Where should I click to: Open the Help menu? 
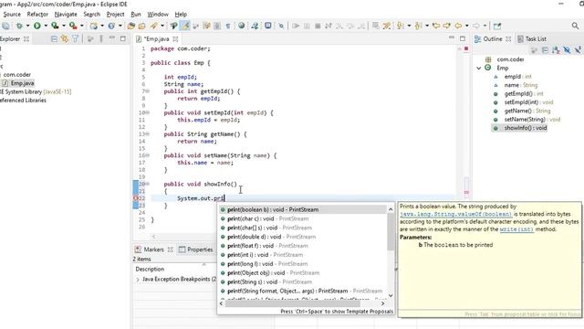point(181,15)
